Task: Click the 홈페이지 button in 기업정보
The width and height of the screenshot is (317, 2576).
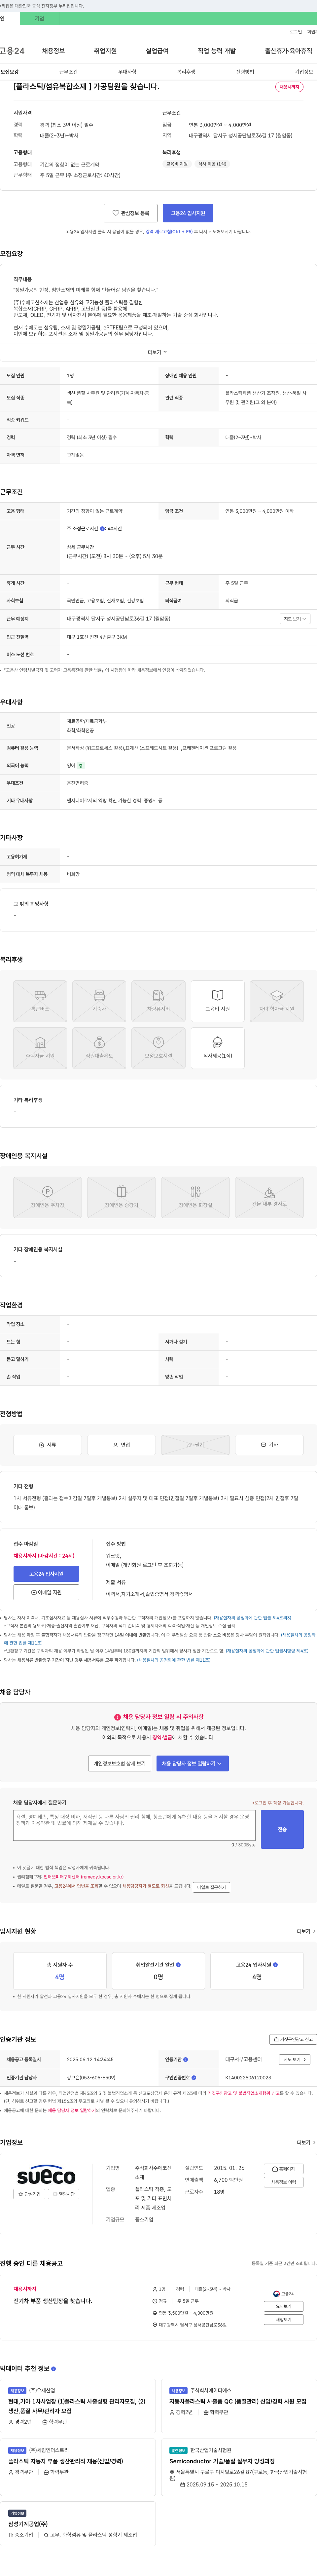Action: [284, 2169]
